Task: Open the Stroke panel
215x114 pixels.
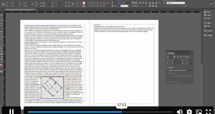Action: (x=207, y=23)
